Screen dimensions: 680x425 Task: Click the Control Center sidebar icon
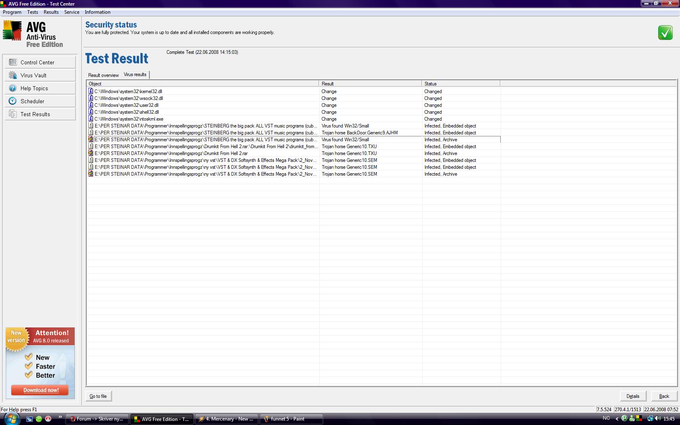pyautogui.click(x=13, y=62)
